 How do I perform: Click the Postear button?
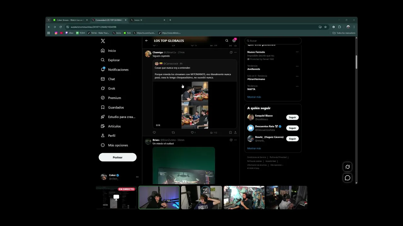click(x=117, y=157)
